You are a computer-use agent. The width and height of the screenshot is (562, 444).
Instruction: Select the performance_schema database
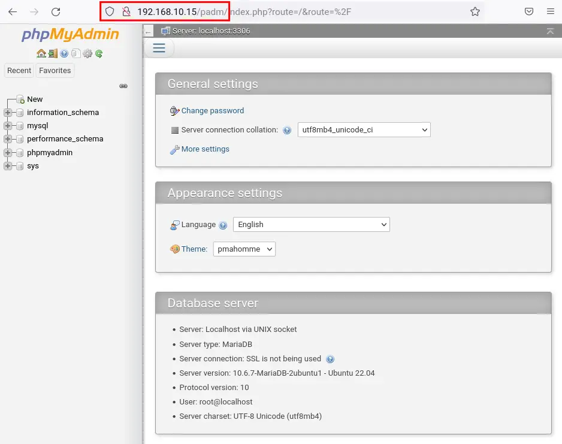[x=65, y=139]
